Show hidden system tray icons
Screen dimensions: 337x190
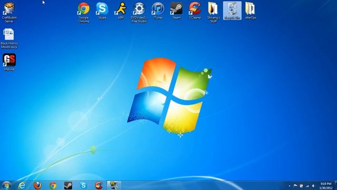pyautogui.click(x=290, y=186)
